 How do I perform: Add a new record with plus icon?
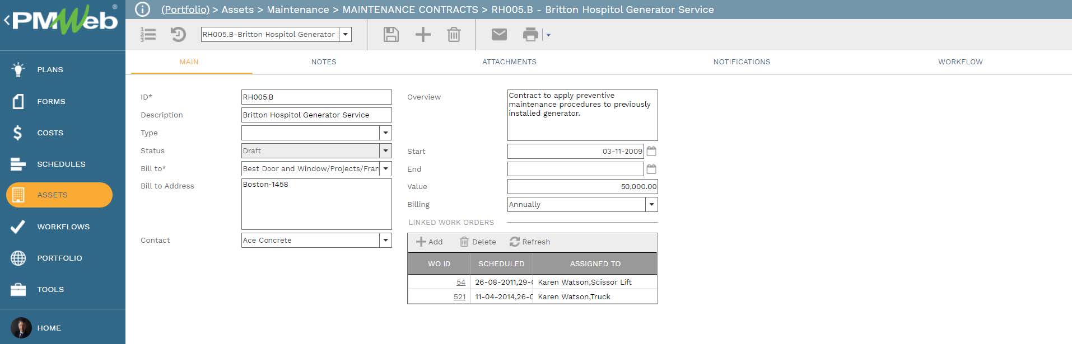[423, 35]
